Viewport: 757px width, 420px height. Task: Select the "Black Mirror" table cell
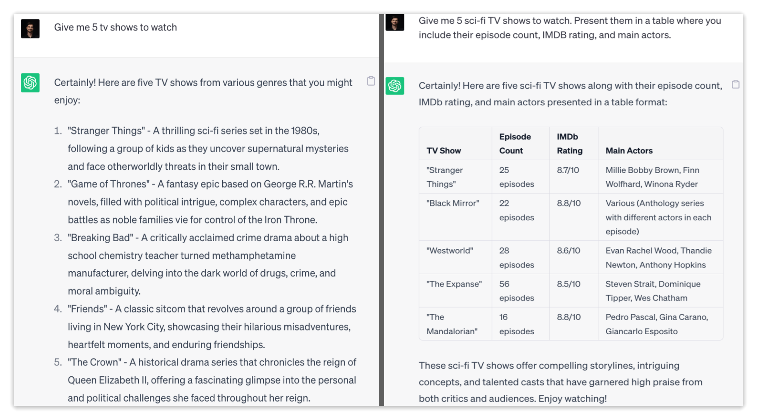click(453, 203)
